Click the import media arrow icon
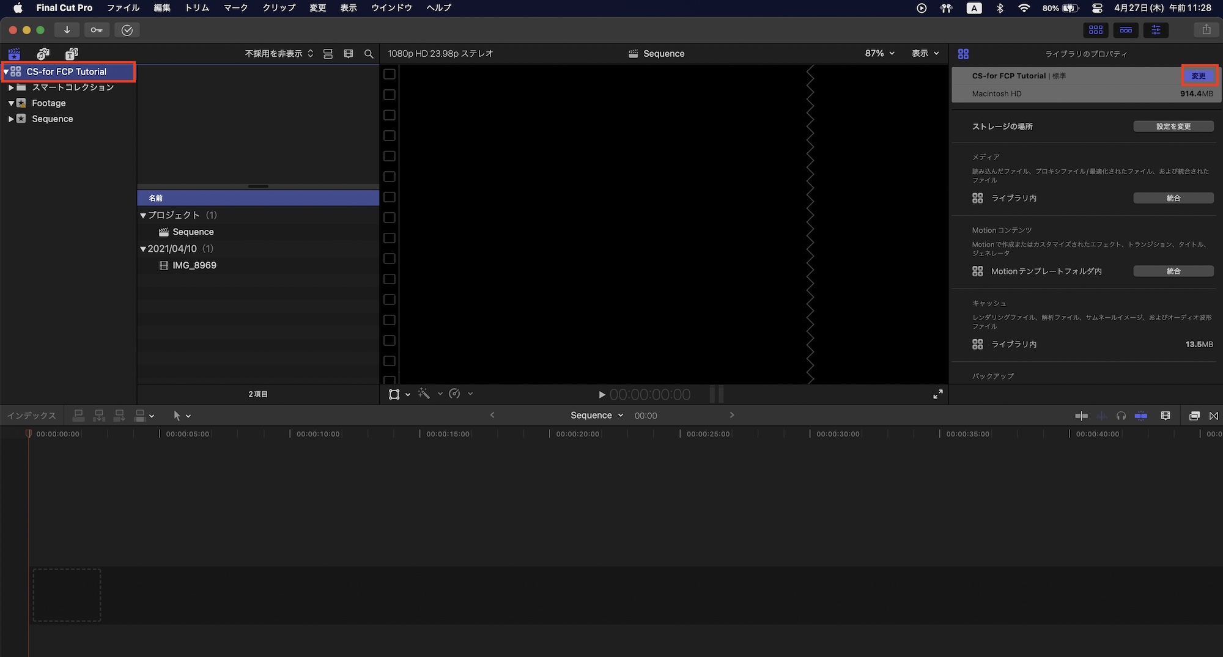 tap(67, 30)
